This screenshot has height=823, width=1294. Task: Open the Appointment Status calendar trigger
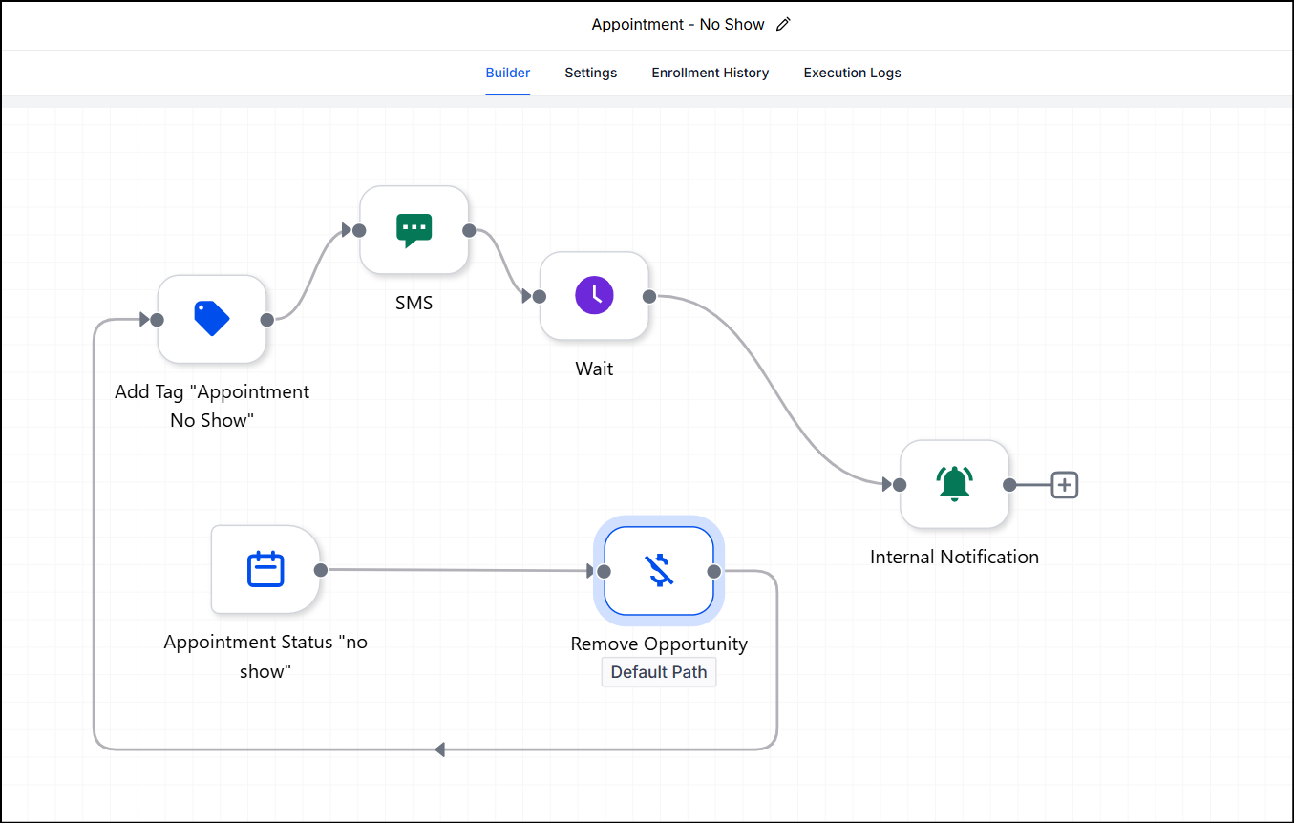tap(265, 569)
